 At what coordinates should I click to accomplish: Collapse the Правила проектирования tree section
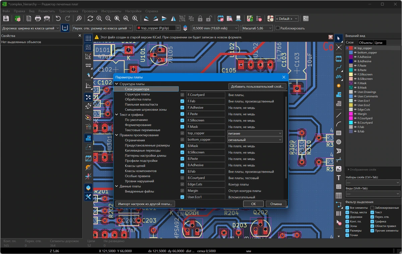(117, 135)
